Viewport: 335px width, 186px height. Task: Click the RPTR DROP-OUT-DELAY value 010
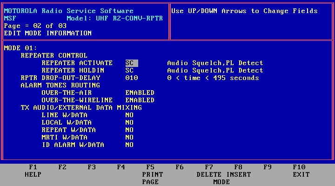(x=132, y=78)
